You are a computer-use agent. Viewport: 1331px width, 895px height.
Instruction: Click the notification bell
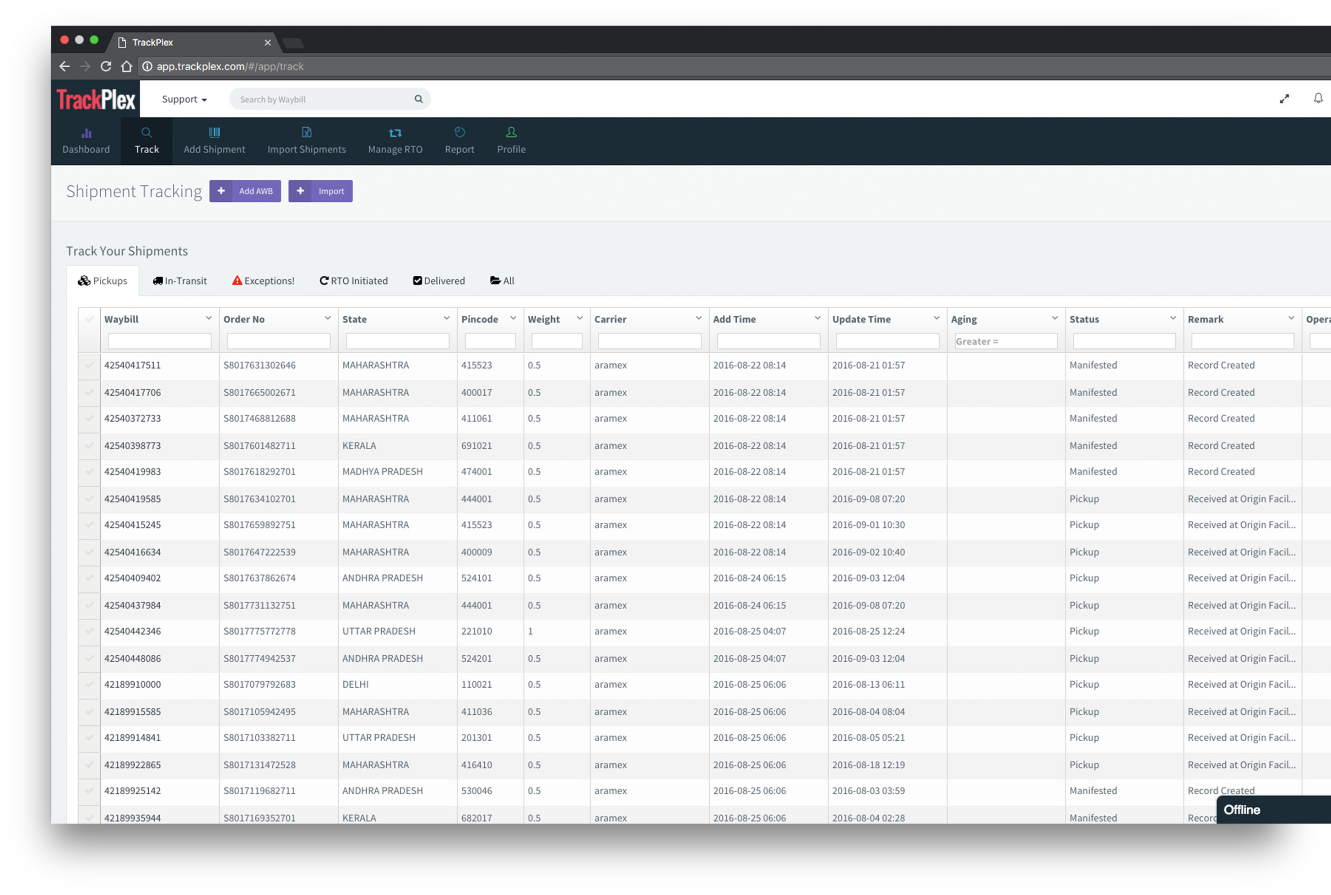[x=1318, y=97]
